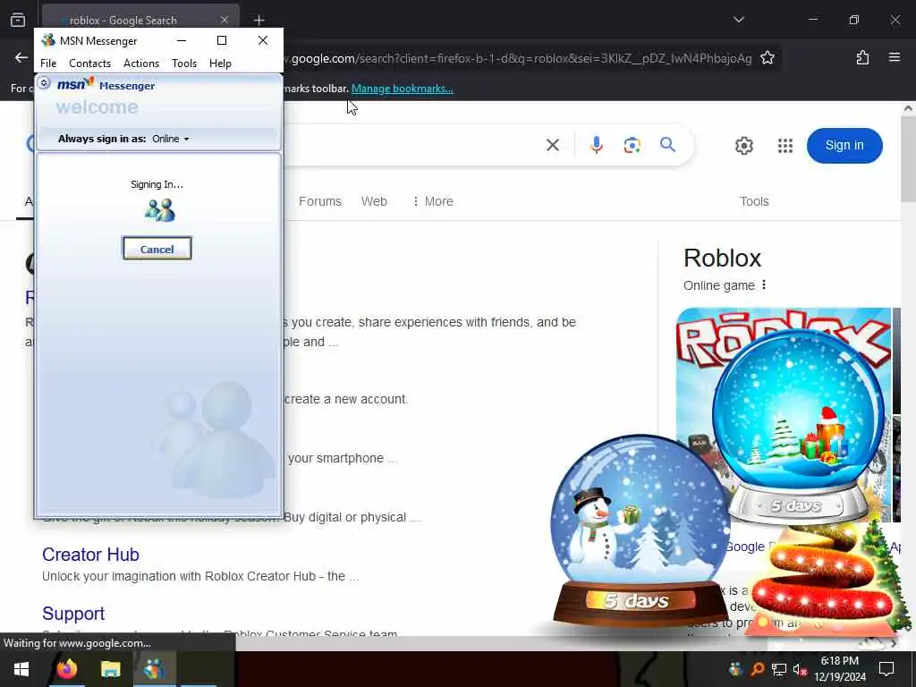Clear the Google search box with the X
916x687 pixels.
(553, 145)
